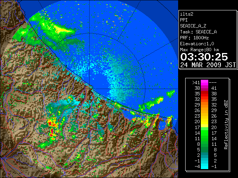Click the 'Elevation:1.0' text
This screenshot has width=238, height=178.
[x=197, y=44]
